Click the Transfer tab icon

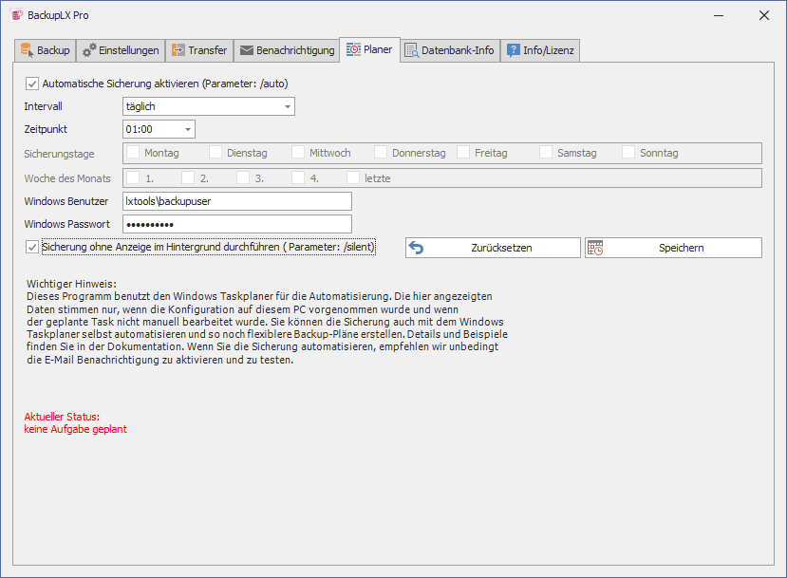click(178, 50)
